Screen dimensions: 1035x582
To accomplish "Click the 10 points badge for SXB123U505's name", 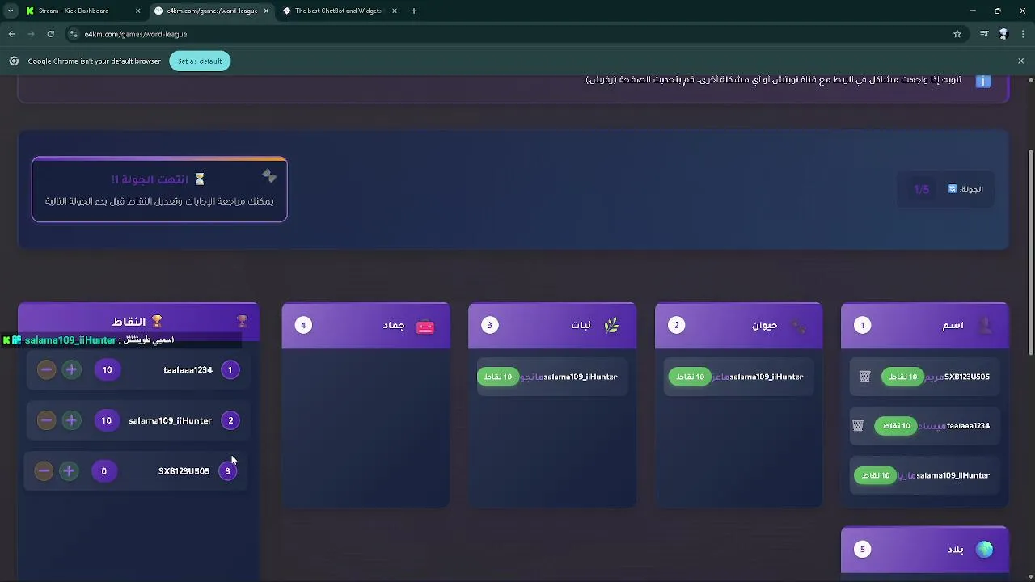I will pyautogui.click(x=902, y=377).
